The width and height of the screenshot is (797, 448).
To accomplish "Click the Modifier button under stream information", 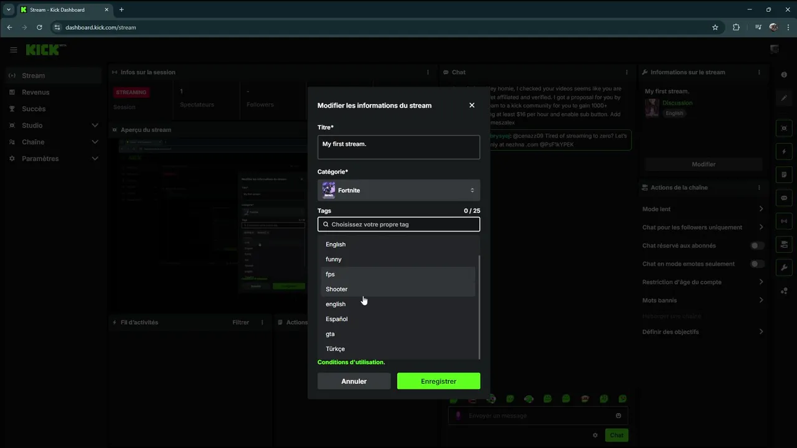I will click(x=704, y=164).
